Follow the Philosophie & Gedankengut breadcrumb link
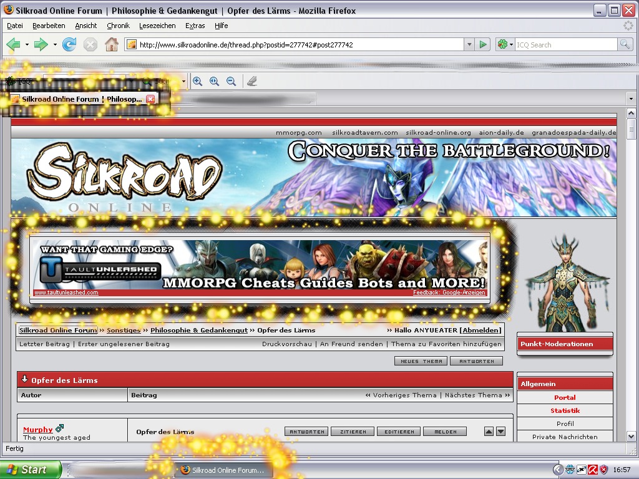The height and width of the screenshot is (479, 639). click(199, 330)
